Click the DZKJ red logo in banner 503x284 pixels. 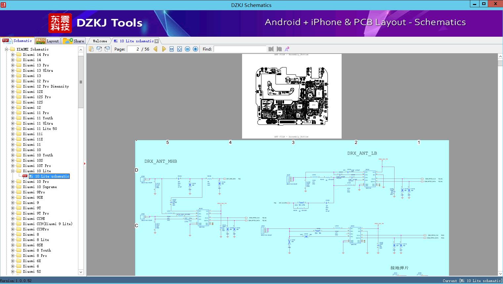pyautogui.click(x=60, y=23)
